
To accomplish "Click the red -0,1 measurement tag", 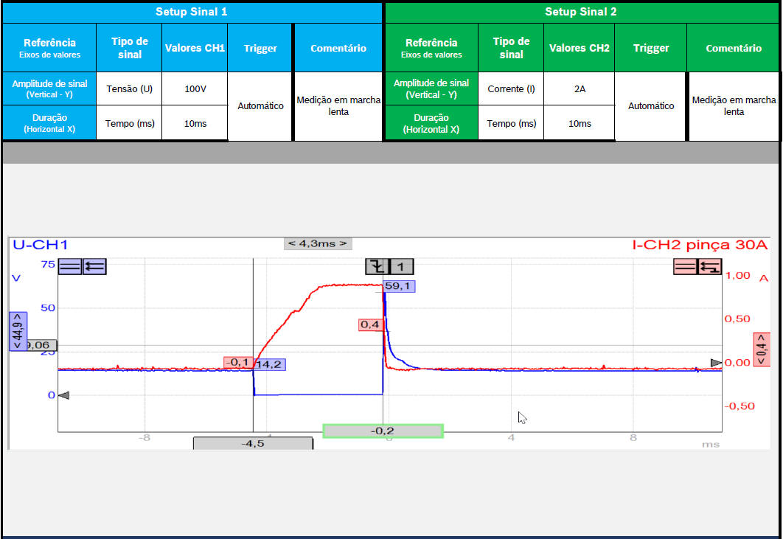I will point(238,362).
